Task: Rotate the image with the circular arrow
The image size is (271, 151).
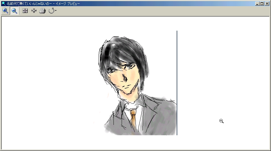Action: (x=51, y=11)
